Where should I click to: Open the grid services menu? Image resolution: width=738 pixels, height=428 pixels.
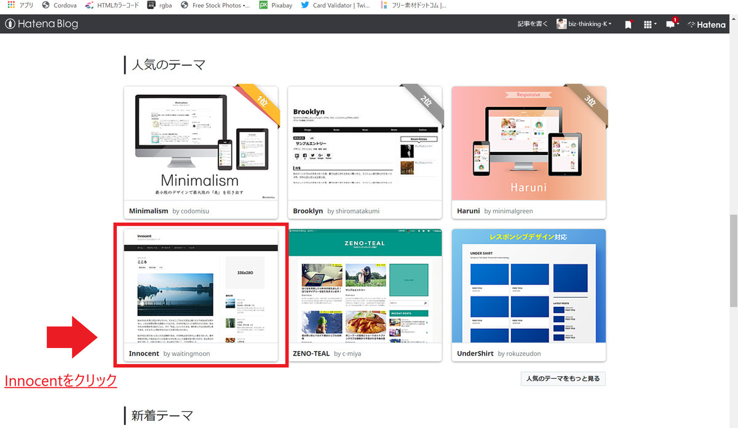click(649, 24)
